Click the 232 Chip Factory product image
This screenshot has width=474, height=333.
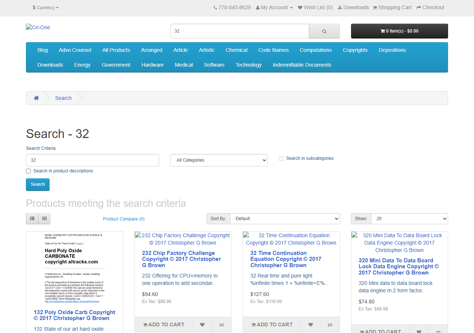[x=183, y=239]
